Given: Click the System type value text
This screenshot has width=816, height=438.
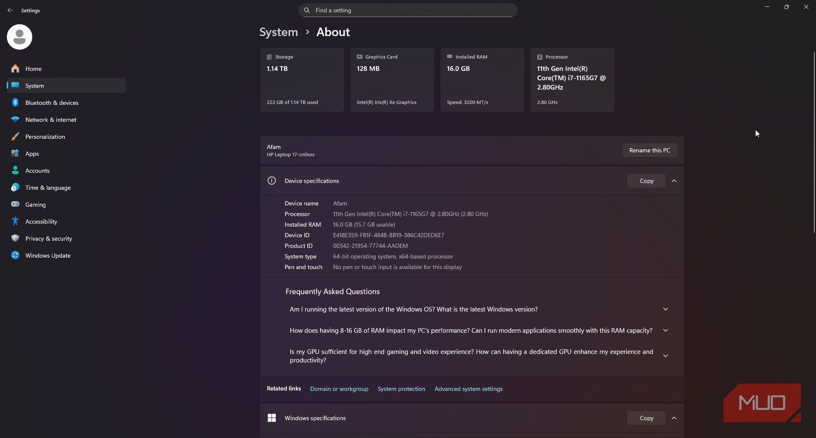Looking at the screenshot, I should click(x=393, y=256).
